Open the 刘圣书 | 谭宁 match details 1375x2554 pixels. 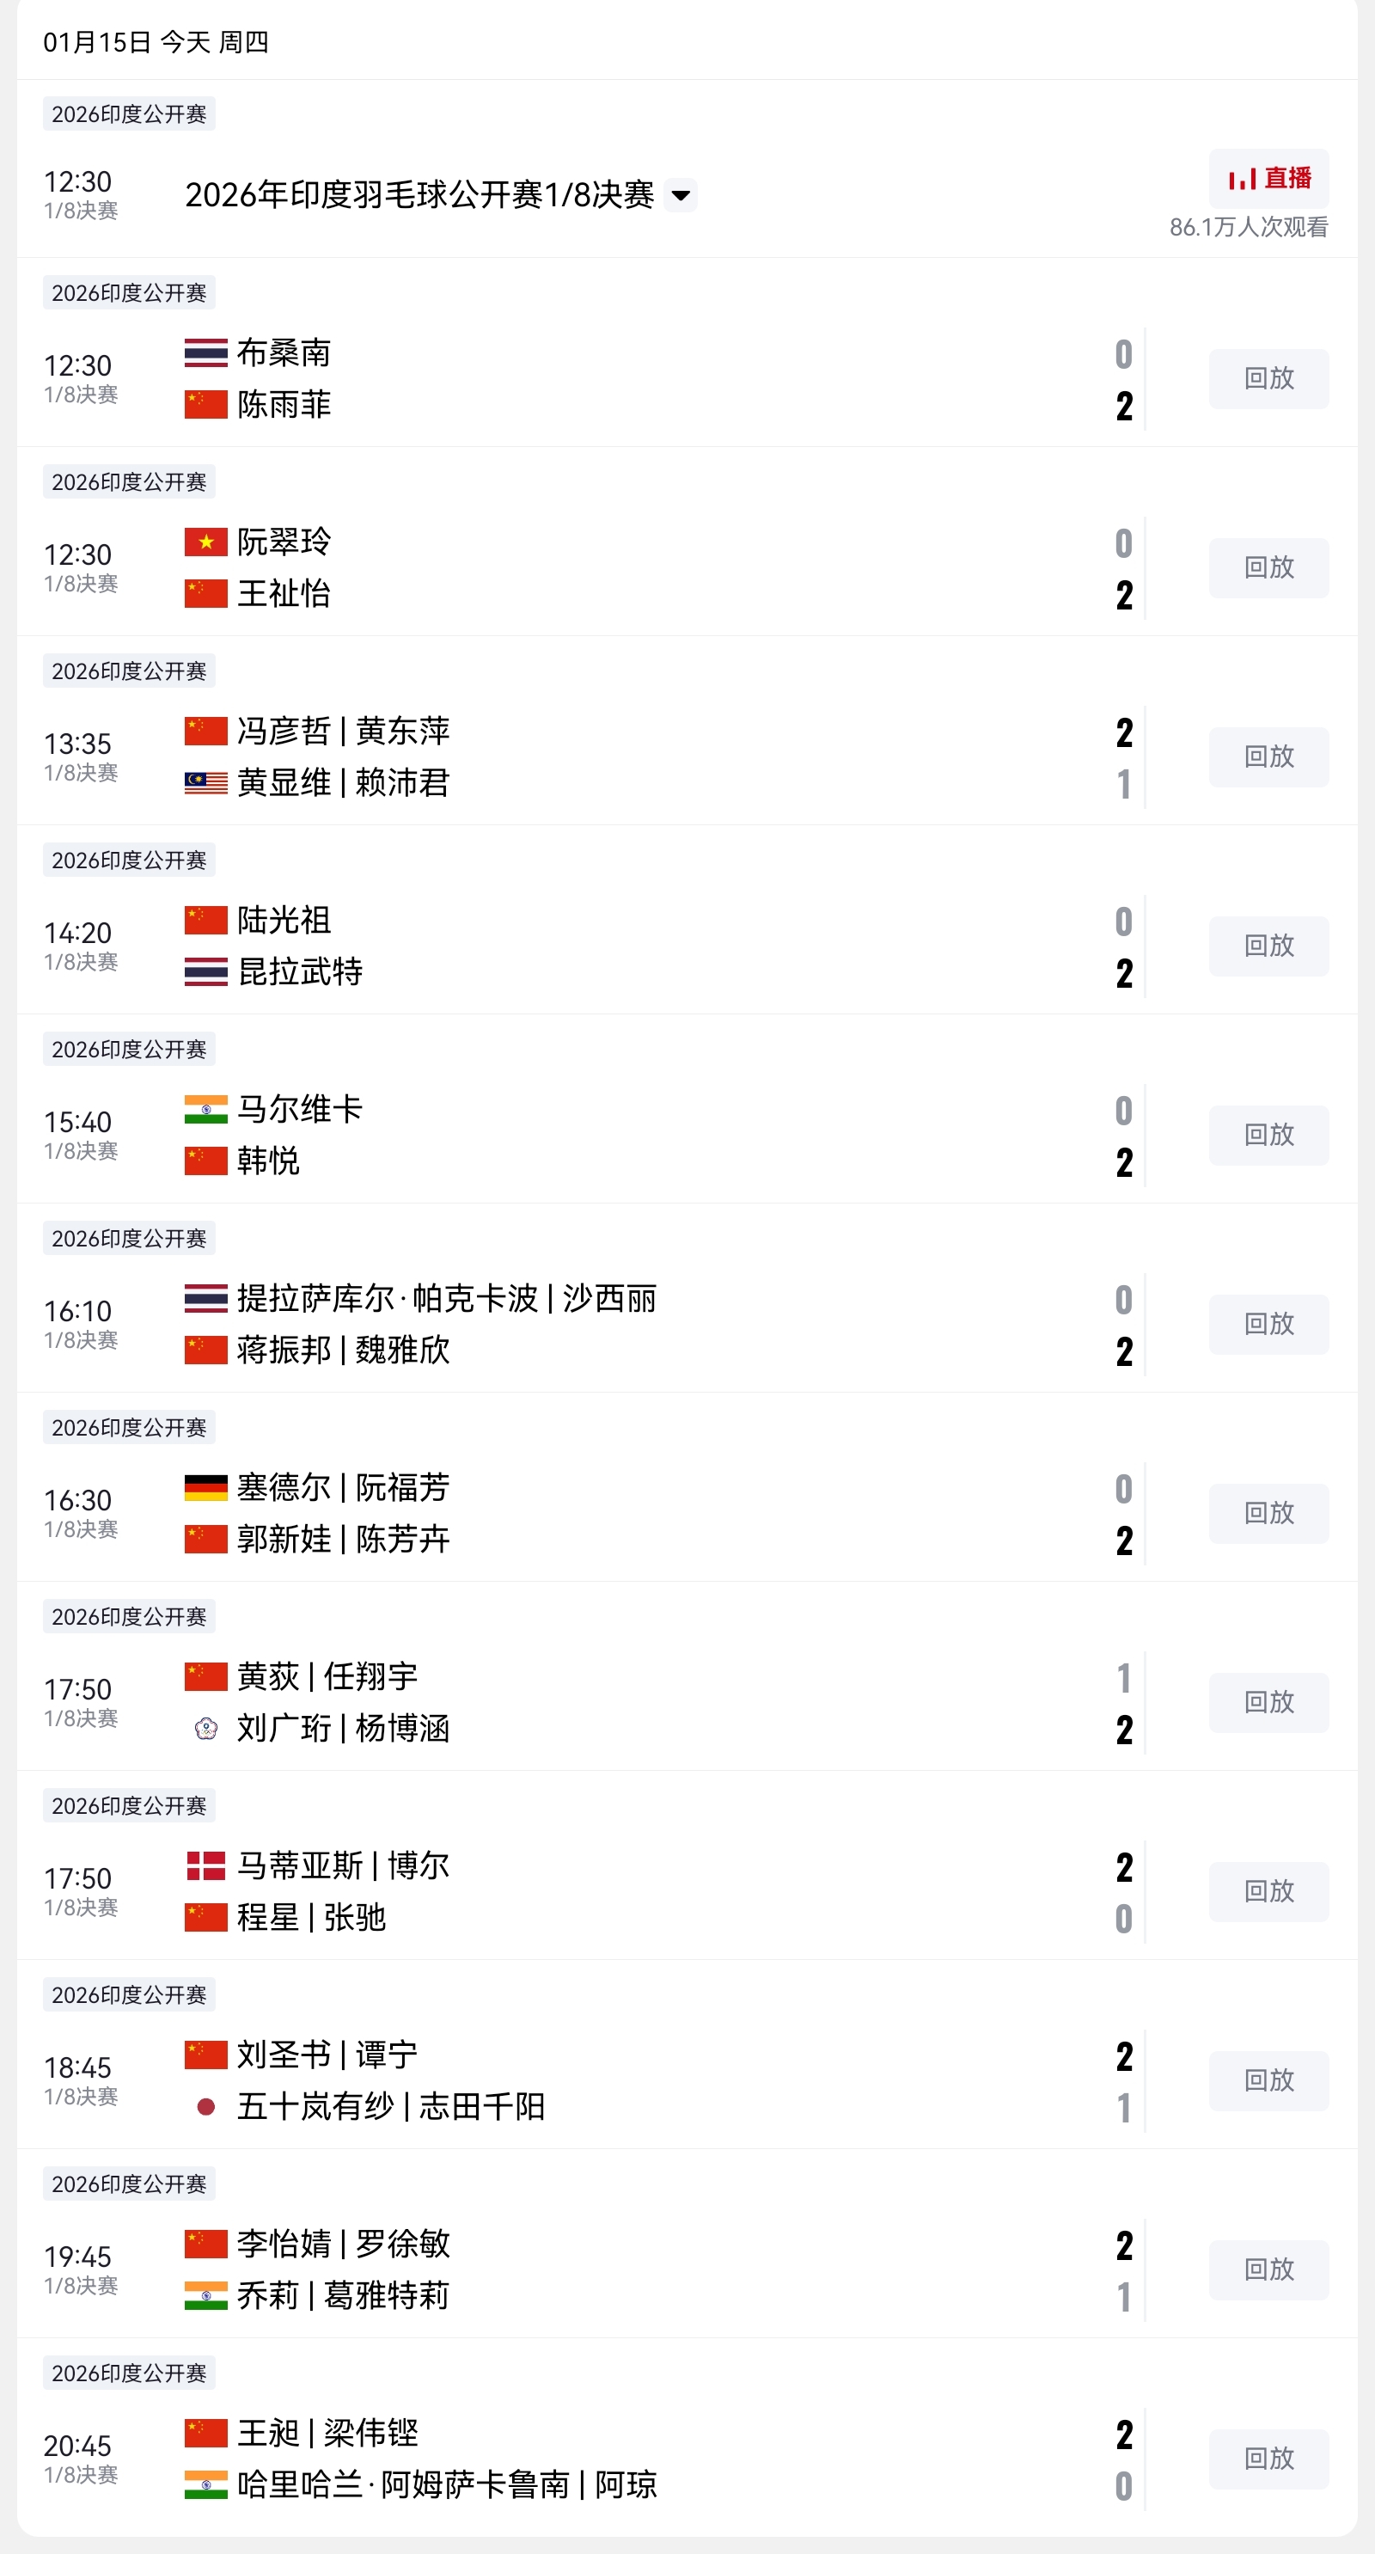pos(327,2055)
